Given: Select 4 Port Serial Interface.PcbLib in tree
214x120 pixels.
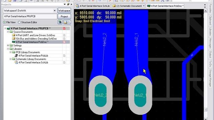Looking at the screenshot, I should coord(33,56).
